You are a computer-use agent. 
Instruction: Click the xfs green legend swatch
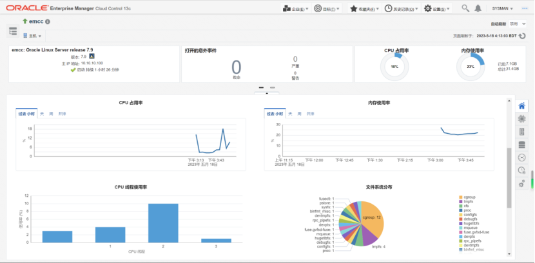[x=461, y=206]
